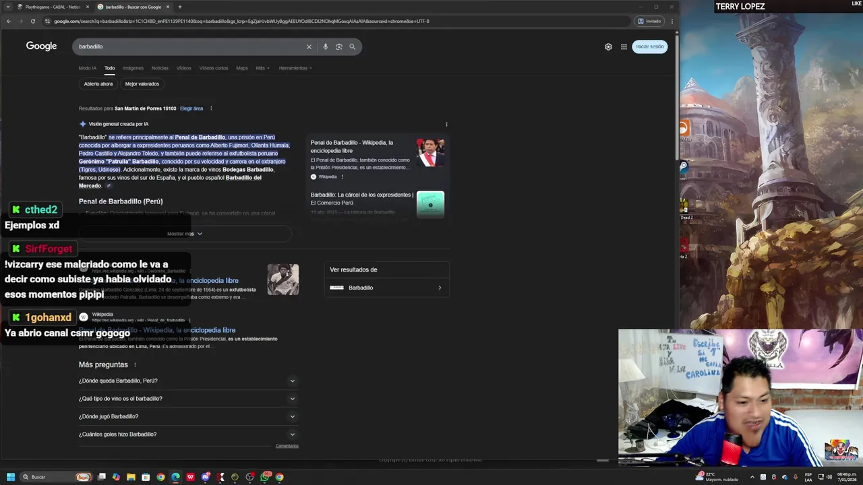Open location options three-dot menu
Image resolution: width=863 pixels, height=485 pixels.
point(211,108)
